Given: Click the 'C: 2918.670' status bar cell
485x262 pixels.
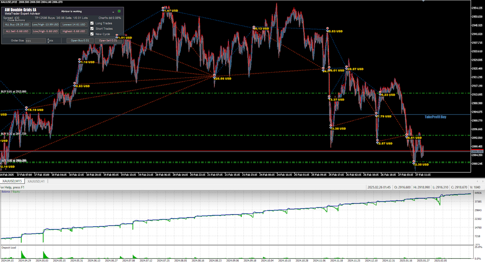Looking at the screenshot, I should point(459,187).
